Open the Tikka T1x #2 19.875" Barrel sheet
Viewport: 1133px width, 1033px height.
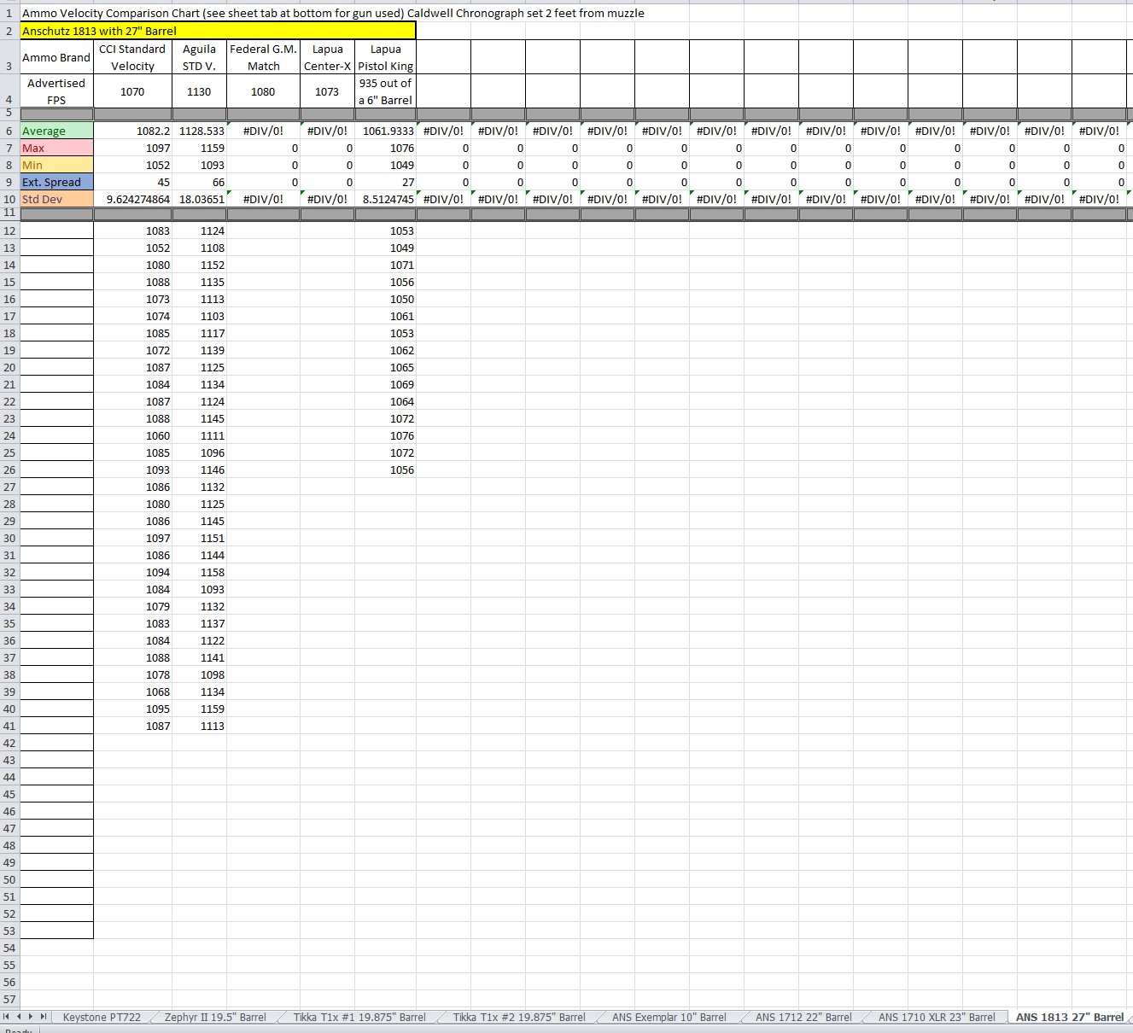click(x=519, y=1017)
